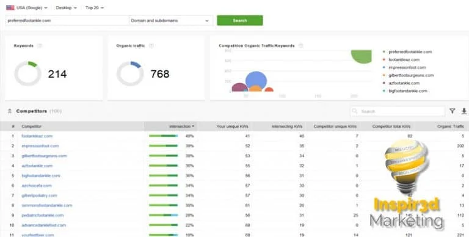Toggle preferredfootankle.com legend entry
Image resolution: width=469 pixels, height=237 pixels.
(x=407, y=52)
